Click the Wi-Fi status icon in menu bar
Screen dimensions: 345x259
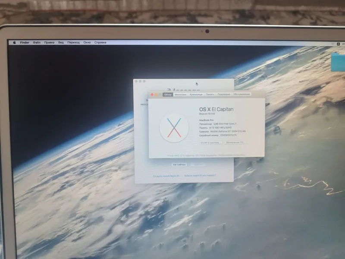[333, 44]
